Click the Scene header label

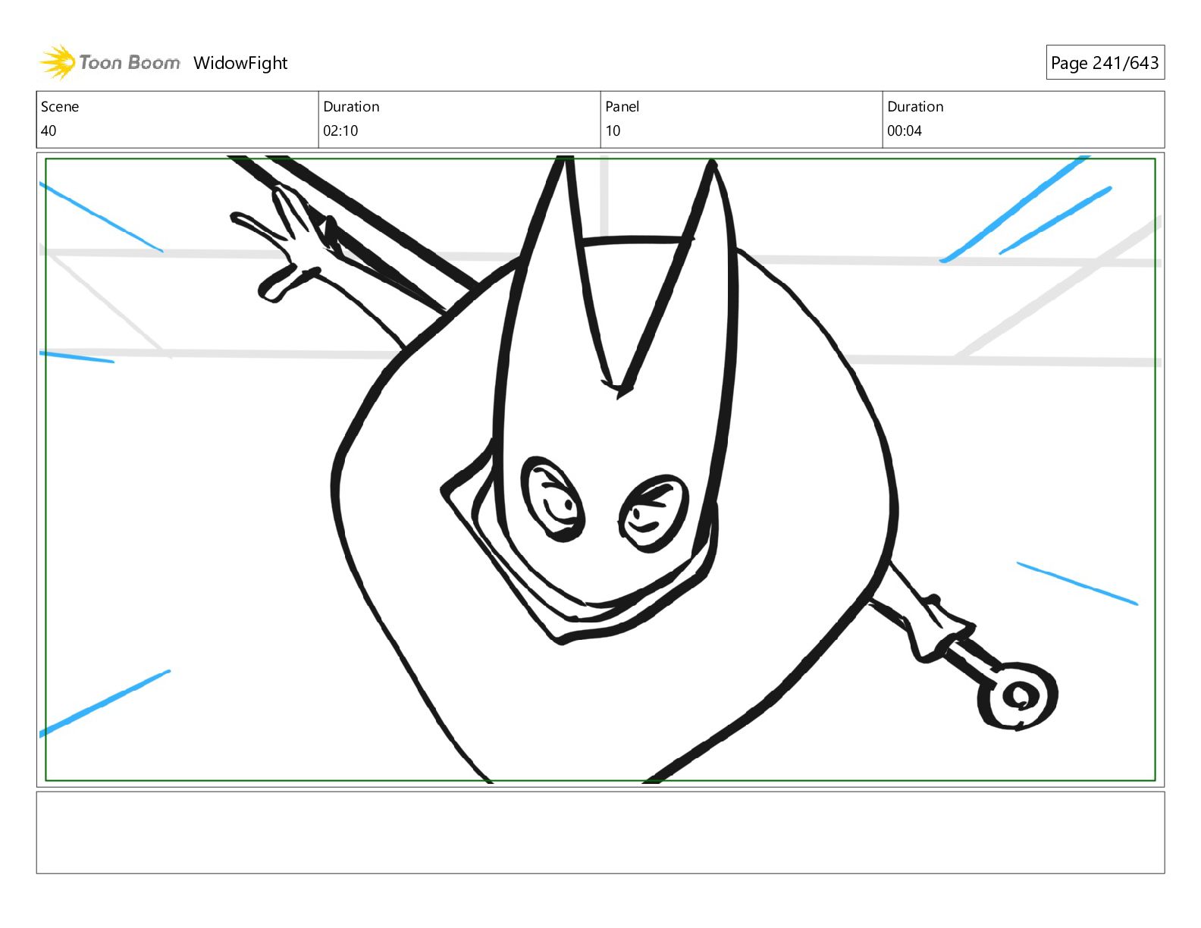[60, 107]
